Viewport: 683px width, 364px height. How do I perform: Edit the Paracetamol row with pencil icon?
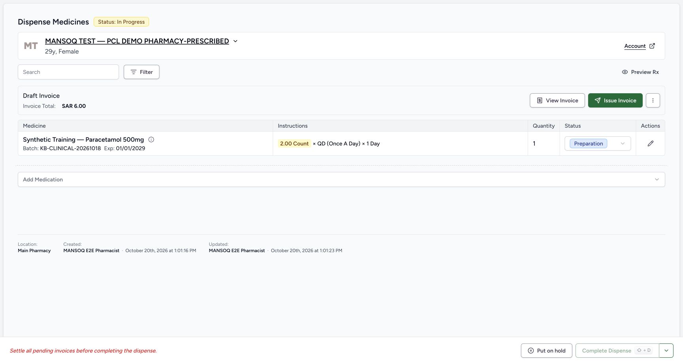(651, 143)
